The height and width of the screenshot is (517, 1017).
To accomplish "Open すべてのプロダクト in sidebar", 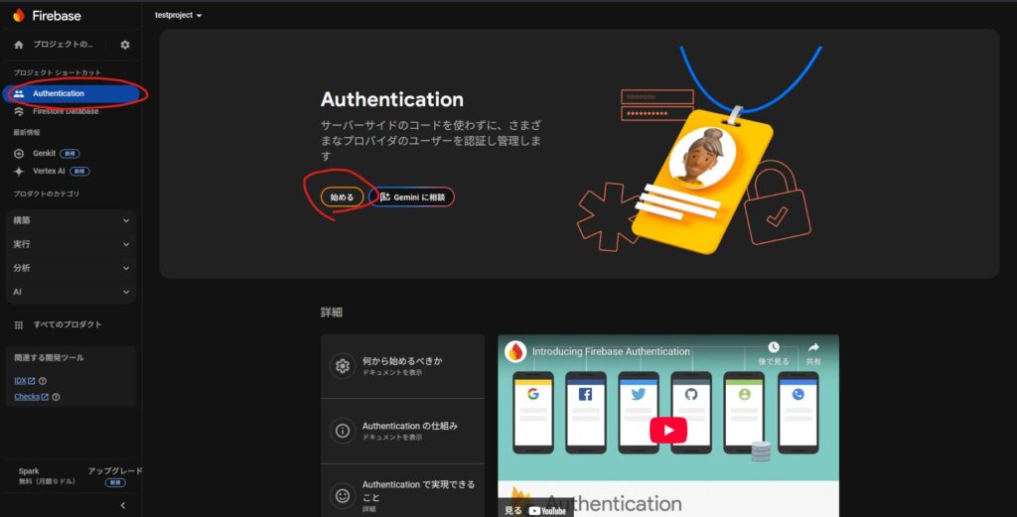I will [x=68, y=324].
